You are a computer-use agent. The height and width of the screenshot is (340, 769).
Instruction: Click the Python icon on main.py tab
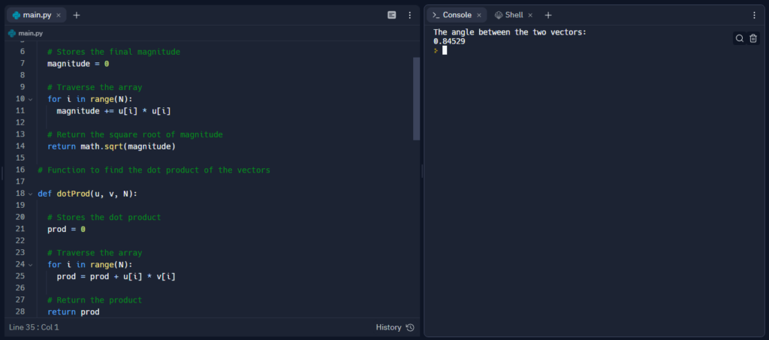17,15
